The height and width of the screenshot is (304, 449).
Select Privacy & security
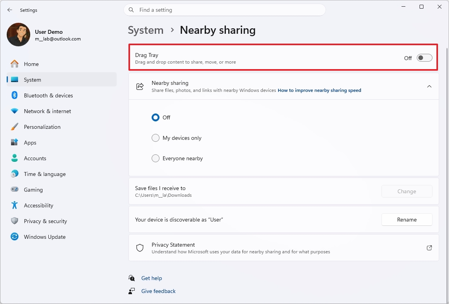[x=46, y=221]
